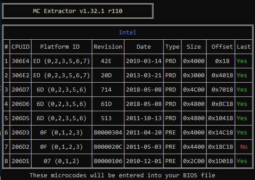Click the 'These microcodes will be entered' message
Viewport: 255px width, 180px height.
click(x=122, y=176)
